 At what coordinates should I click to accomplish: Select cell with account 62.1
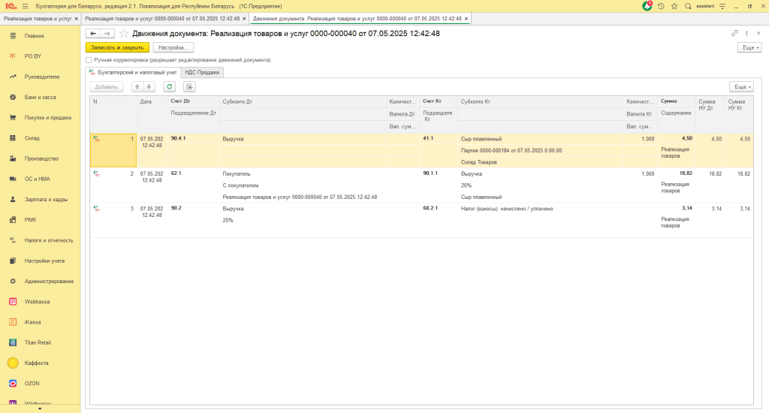[193, 173]
